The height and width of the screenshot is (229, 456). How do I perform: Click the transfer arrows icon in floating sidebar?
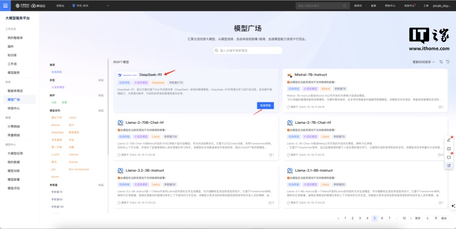tap(449, 165)
